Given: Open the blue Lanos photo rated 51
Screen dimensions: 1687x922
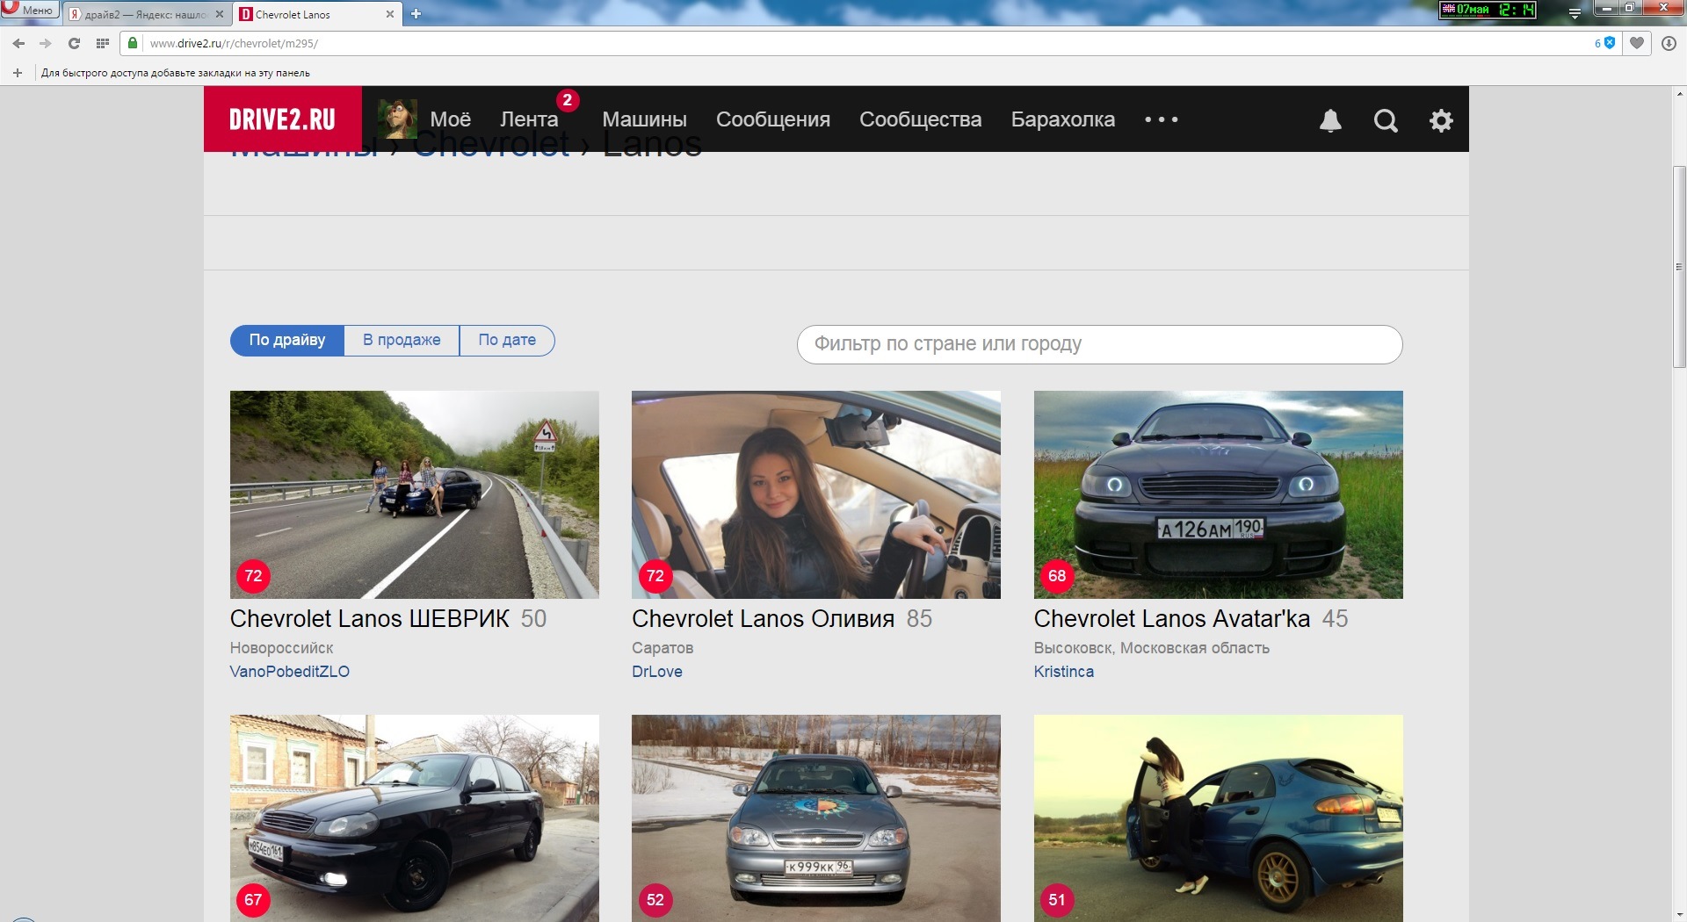Looking at the screenshot, I should (x=1219, y=818).
